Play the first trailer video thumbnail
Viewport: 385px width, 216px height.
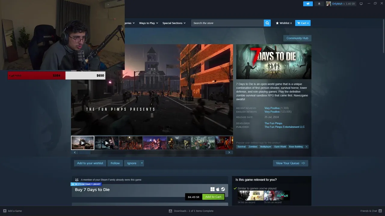[82, 143]
